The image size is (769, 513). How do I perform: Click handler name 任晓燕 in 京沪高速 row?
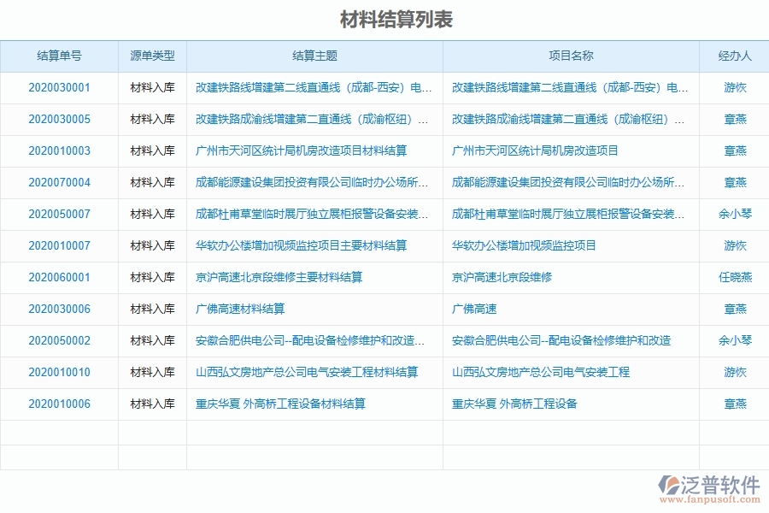pos(733,277)
